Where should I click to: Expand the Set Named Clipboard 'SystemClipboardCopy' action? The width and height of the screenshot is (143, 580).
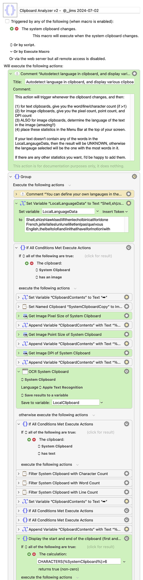(x=19, y=307)
